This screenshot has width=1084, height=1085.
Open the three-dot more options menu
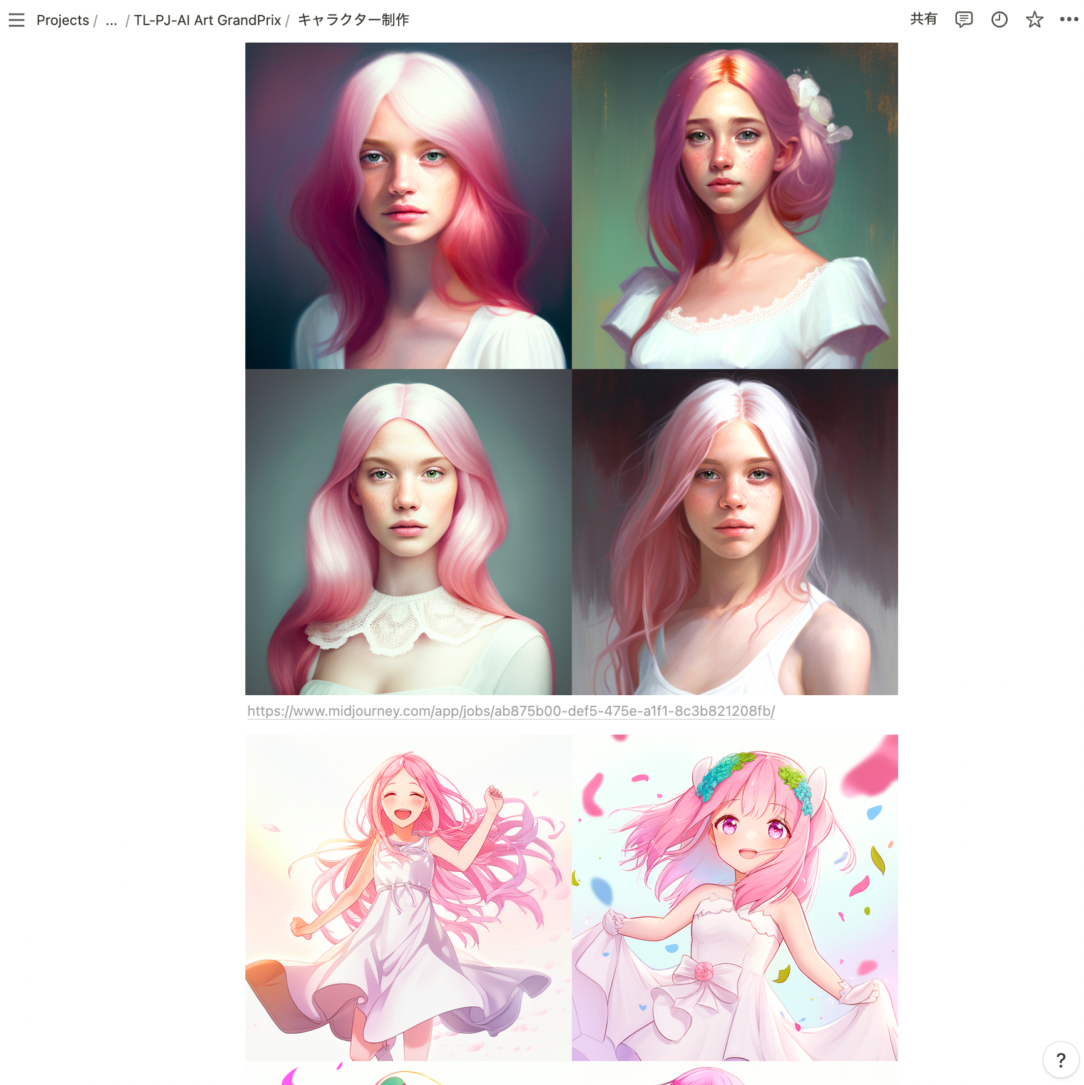(x=1069, y=20)
